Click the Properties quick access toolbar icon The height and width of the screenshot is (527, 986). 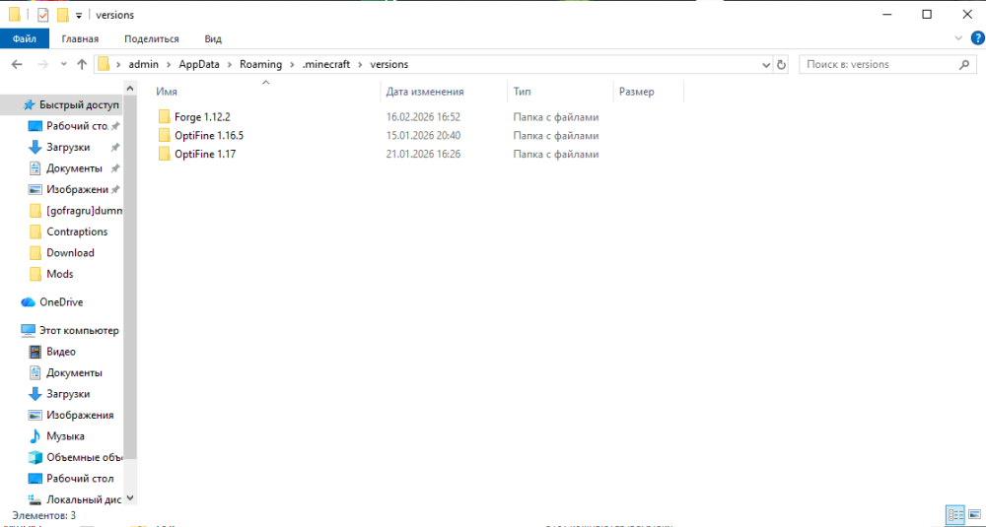pos(42,15)
